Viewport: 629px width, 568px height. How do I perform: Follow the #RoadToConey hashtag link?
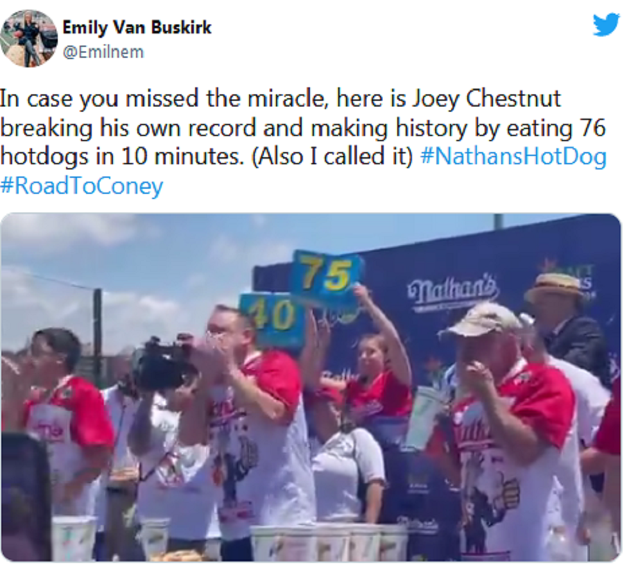pyautogui.click(x=82, y=186)
